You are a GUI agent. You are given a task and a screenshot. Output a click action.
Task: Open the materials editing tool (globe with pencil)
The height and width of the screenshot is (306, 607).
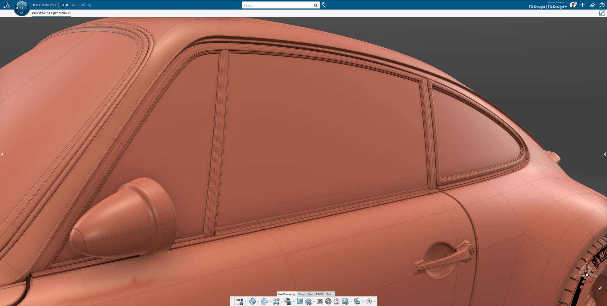(253, 302)
